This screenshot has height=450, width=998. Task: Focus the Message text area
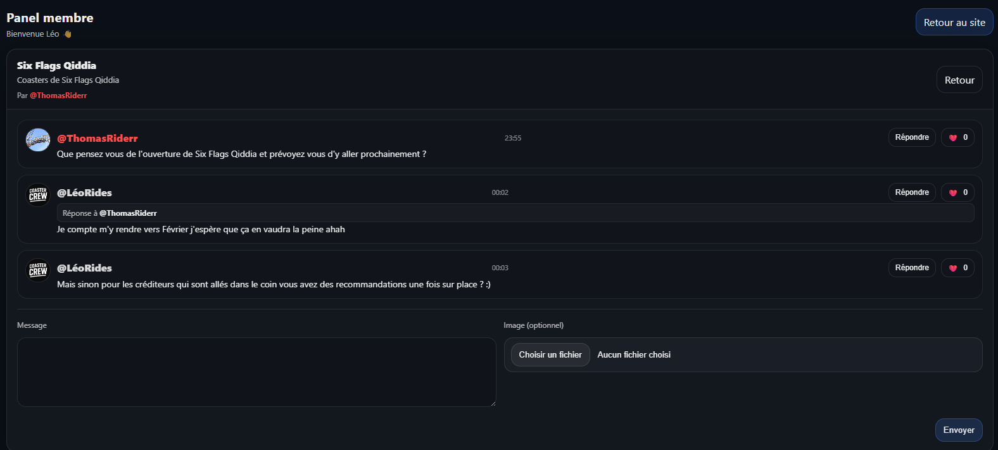tap(256, 372)
